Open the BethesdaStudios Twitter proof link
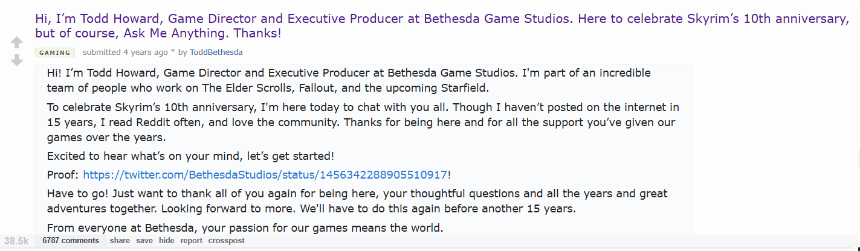The width and height of the screenshot is (860, 251). pyautogui.click(x=265, y=175)
